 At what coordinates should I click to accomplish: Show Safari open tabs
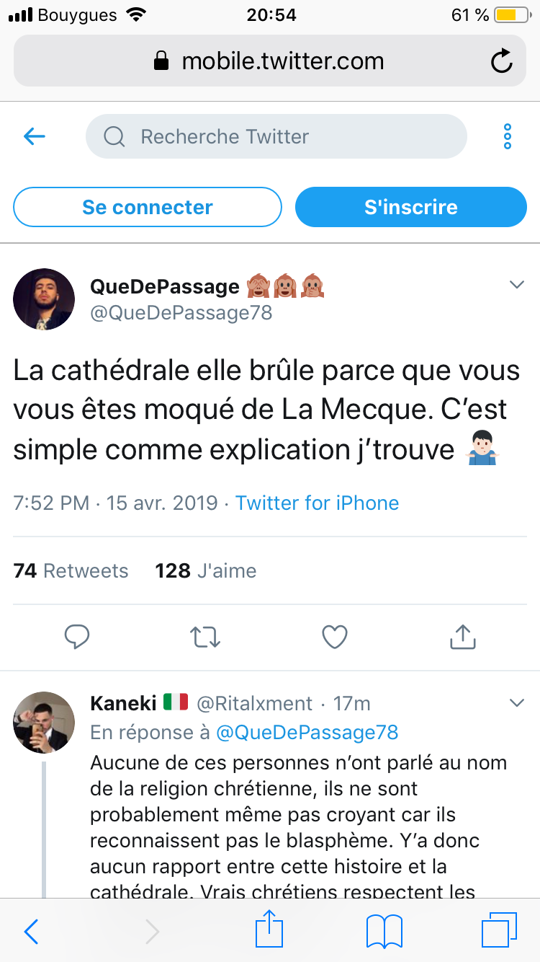tap(498, 931)
